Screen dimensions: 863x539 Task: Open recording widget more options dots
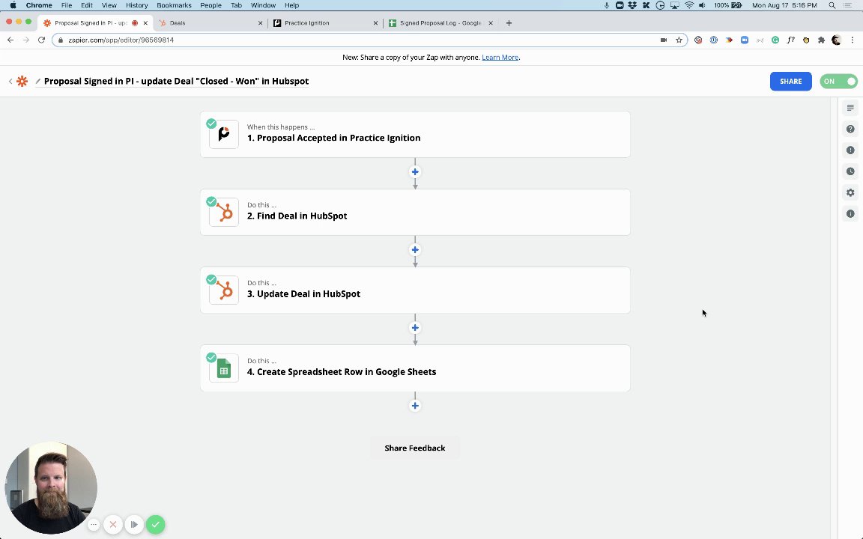[x=94, y=524]
